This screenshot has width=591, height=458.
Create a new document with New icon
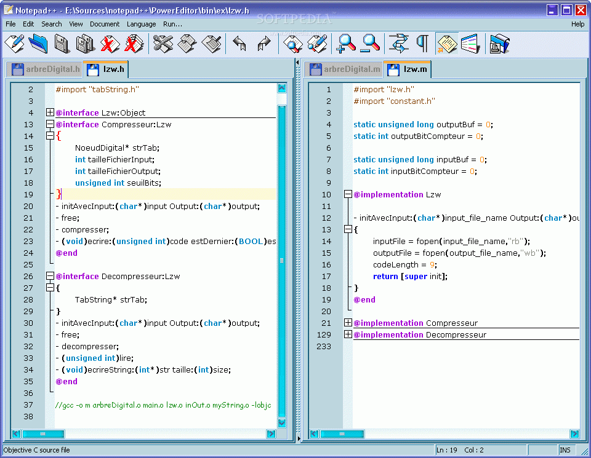point(15,43)
